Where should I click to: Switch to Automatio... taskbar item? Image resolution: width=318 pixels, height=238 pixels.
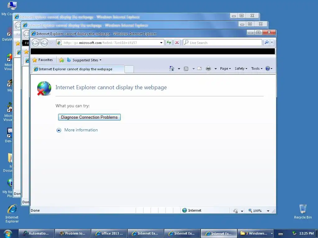pos(37,233)
